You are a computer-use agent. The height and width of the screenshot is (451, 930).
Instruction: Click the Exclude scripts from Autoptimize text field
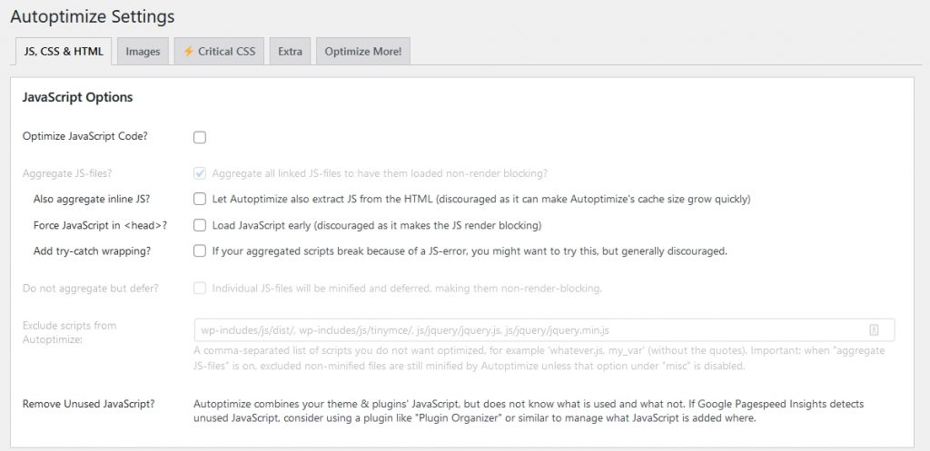pyautogui.click(x=527, y=329)
